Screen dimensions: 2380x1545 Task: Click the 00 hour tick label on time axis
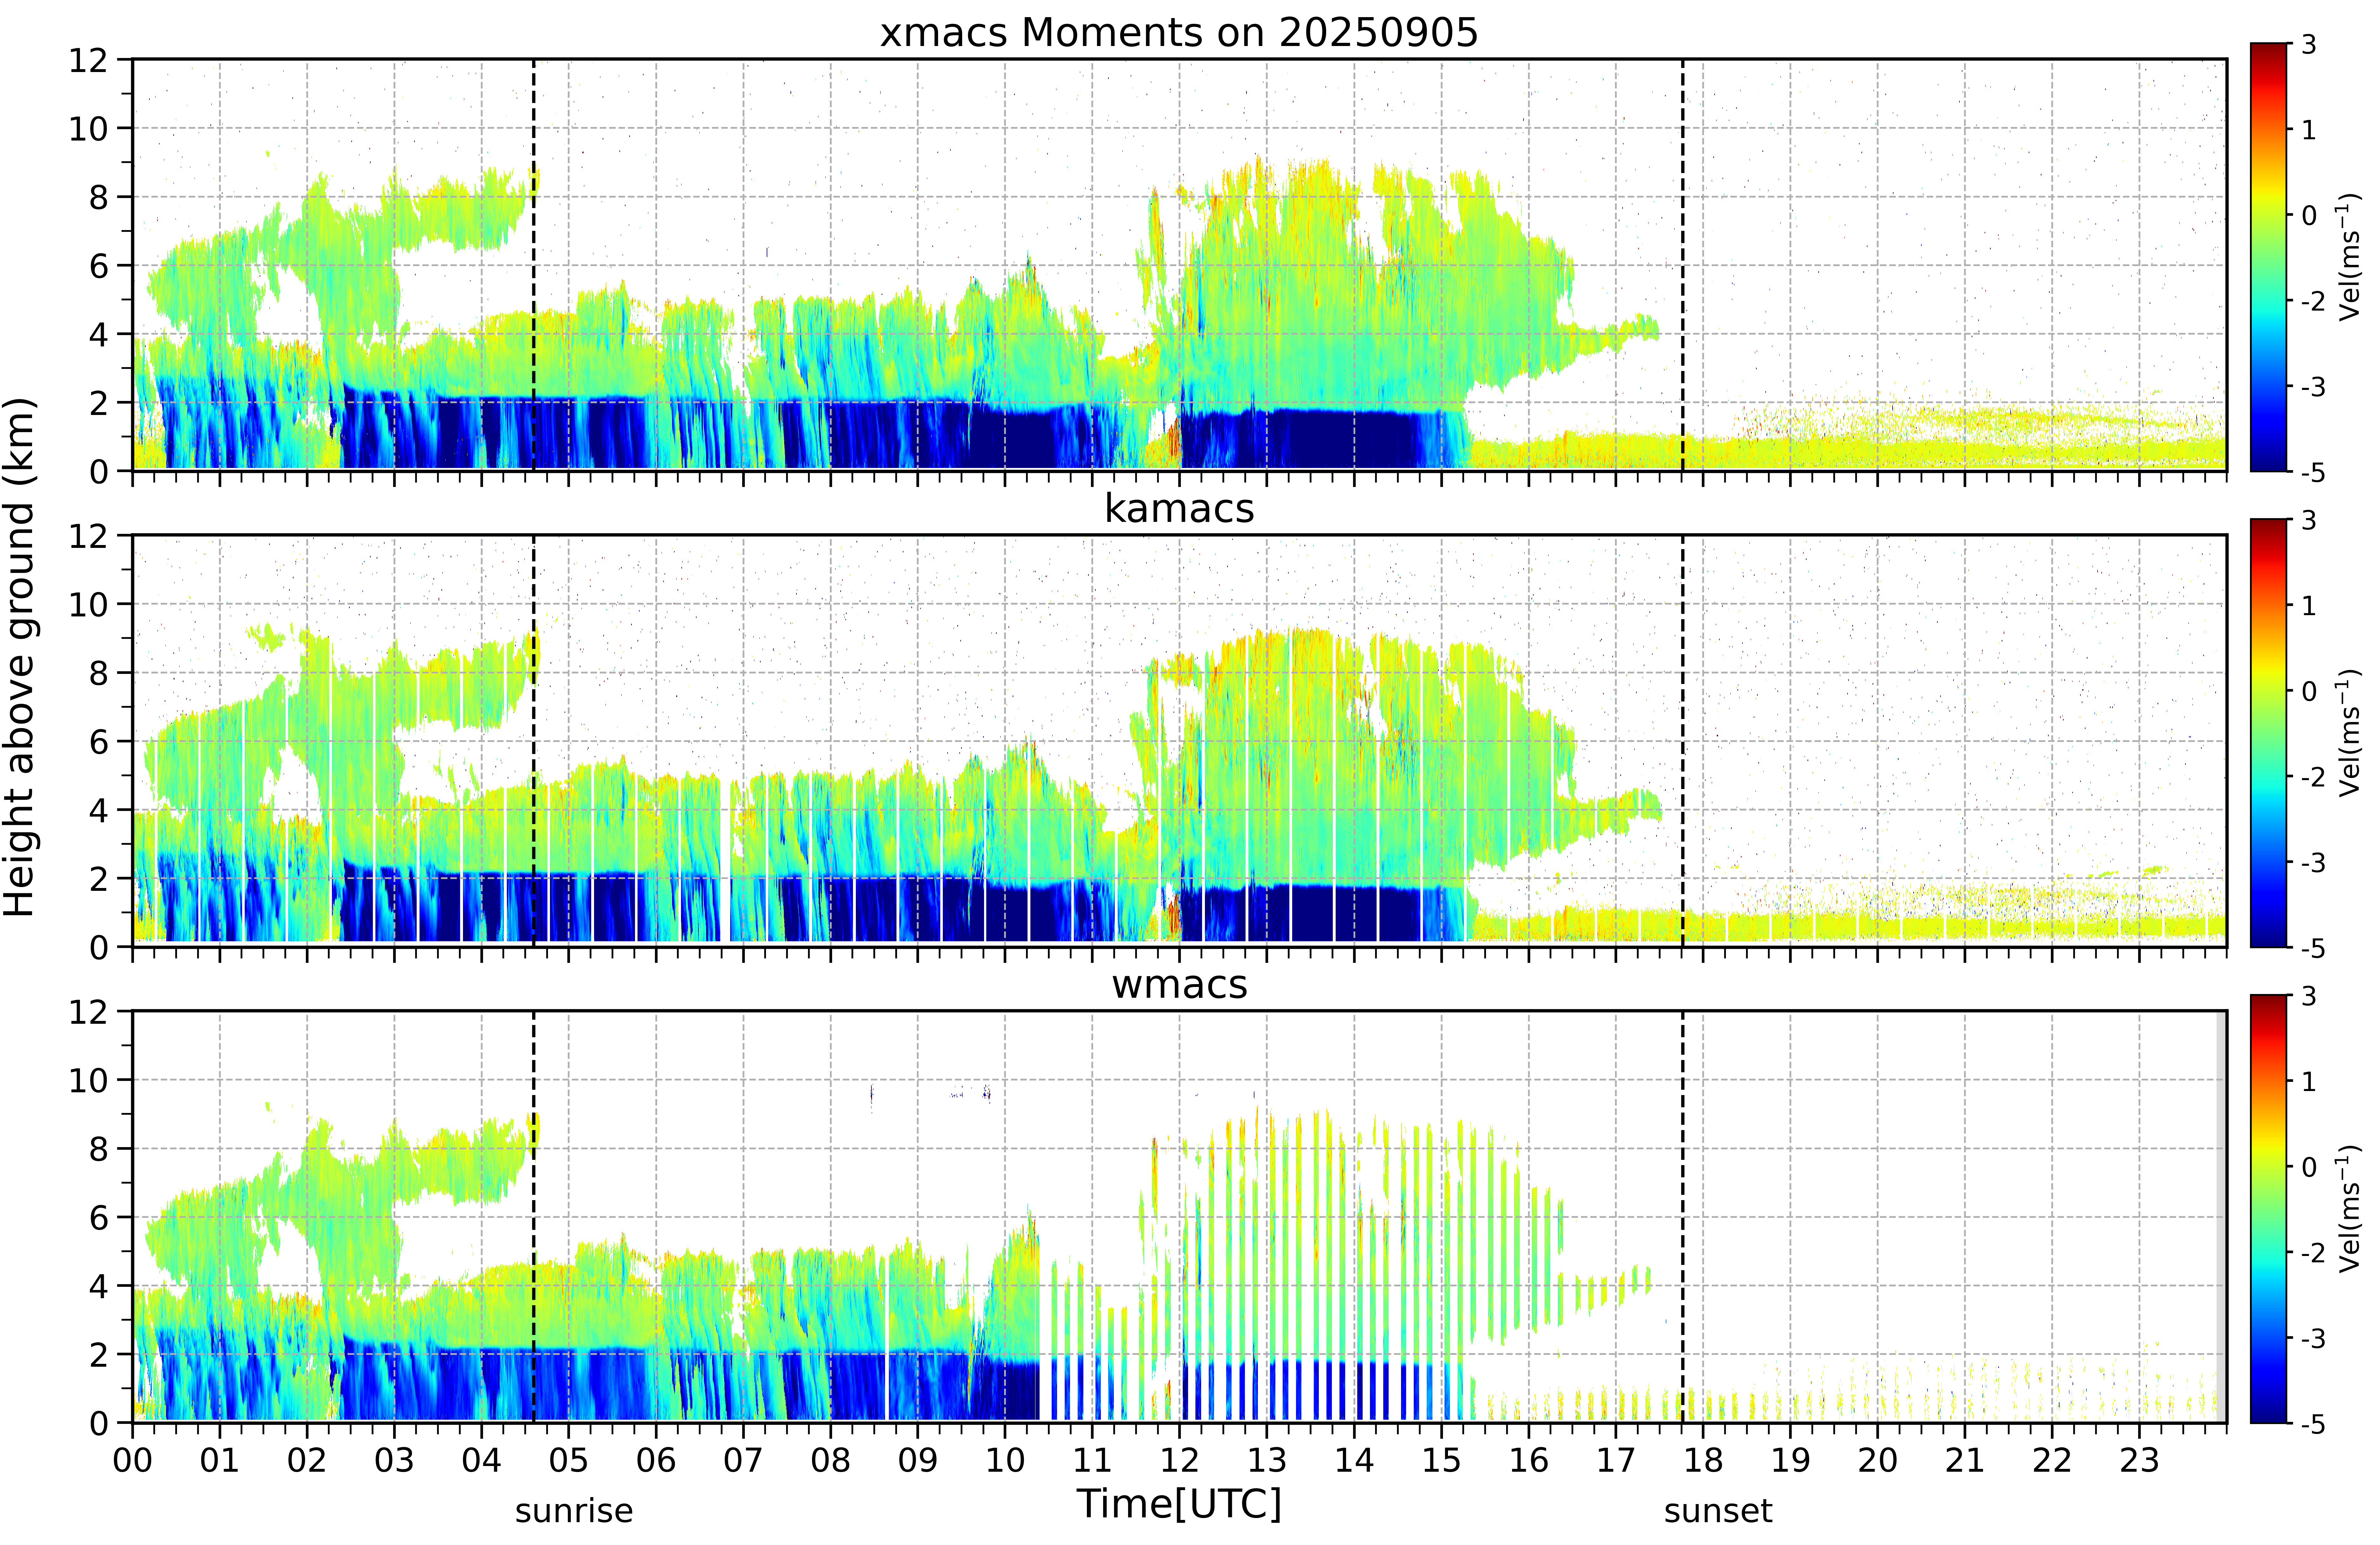pyautogui.click(x=132, y=1460)
